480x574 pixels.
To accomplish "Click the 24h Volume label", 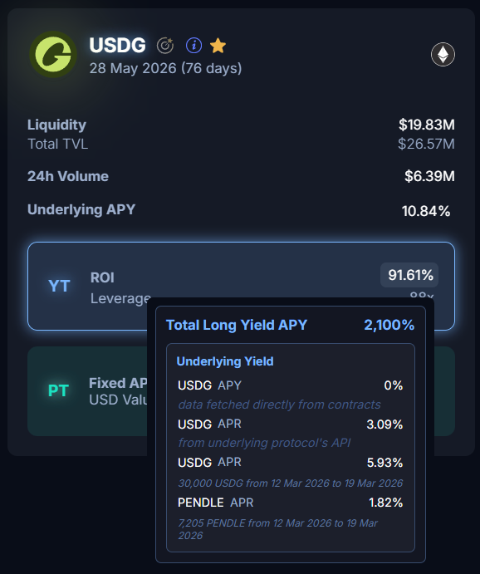I will tap(68, 176).
